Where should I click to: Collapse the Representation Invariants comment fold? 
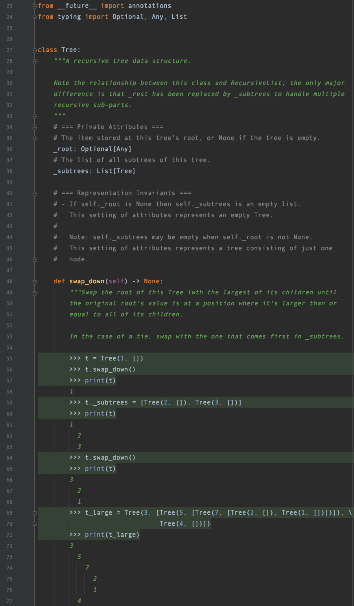35,193
